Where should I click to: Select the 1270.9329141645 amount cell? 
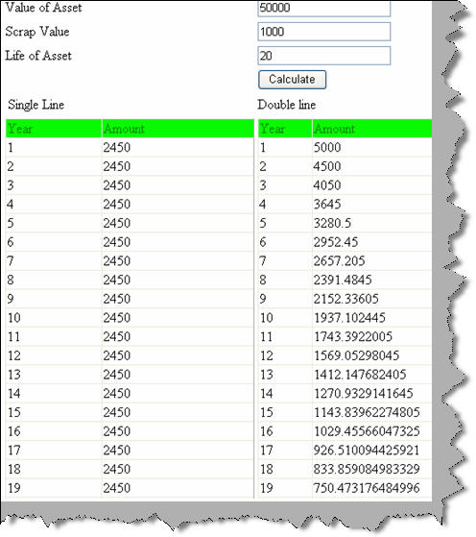372,394
